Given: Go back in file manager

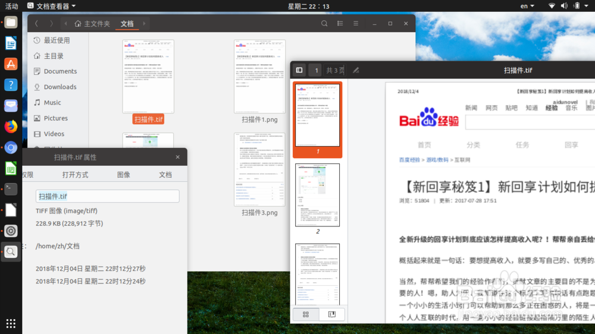Looking at the screenshot, I should [x=36, y=24].
